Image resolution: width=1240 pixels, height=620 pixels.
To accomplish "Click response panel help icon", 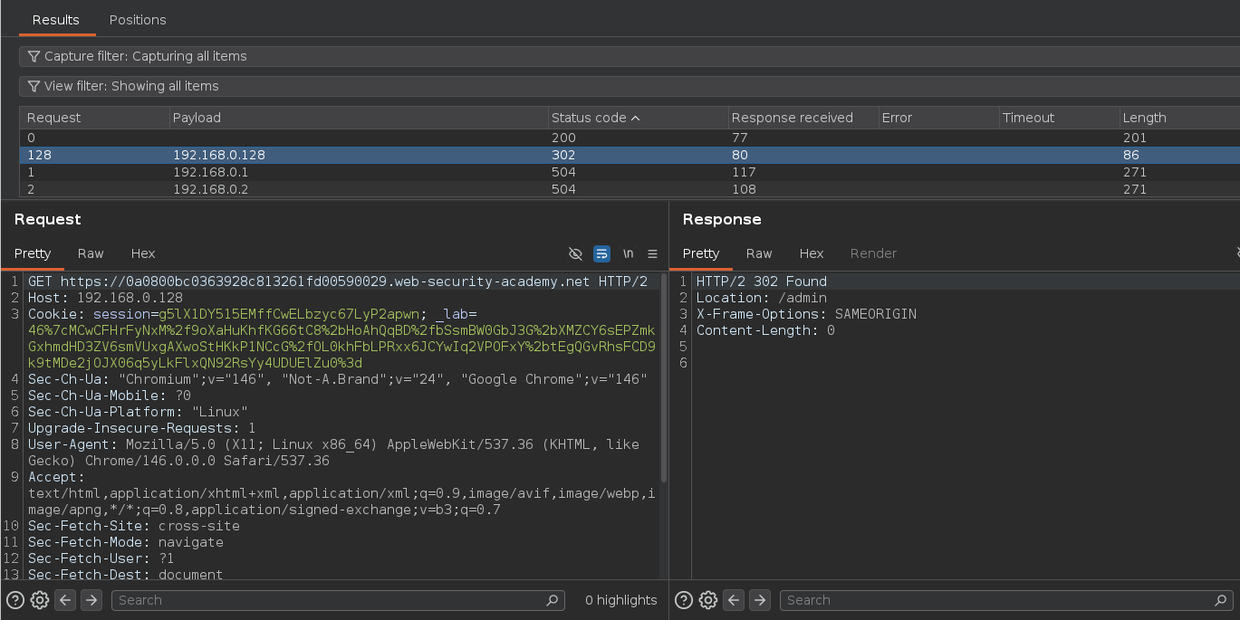I will pyautogui.click(x=684, y=600).
